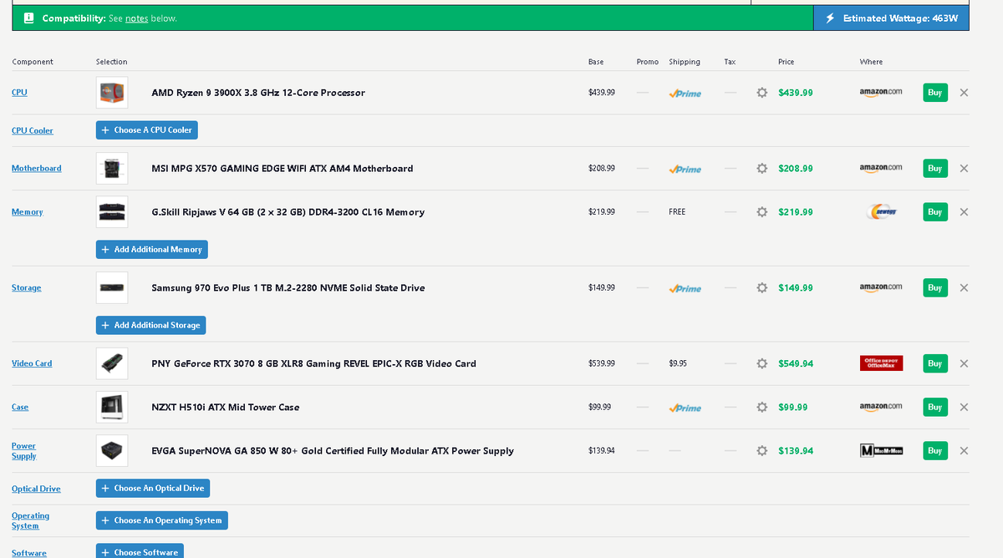
Task: Click the Amazon logo in the Motherboard row
Action: (881, 168)
